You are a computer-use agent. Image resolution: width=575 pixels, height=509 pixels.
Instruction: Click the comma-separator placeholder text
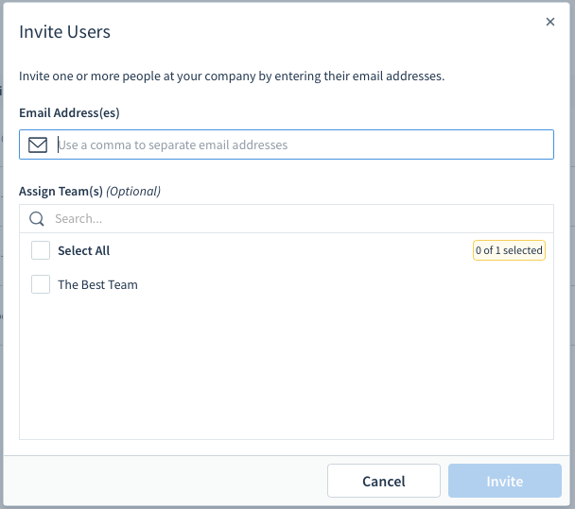click(x=173, y=145)
